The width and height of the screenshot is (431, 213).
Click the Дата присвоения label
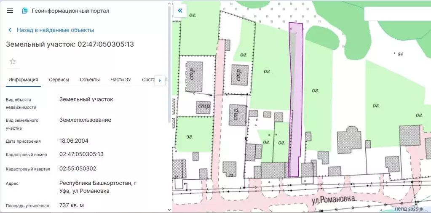(23, 141)
